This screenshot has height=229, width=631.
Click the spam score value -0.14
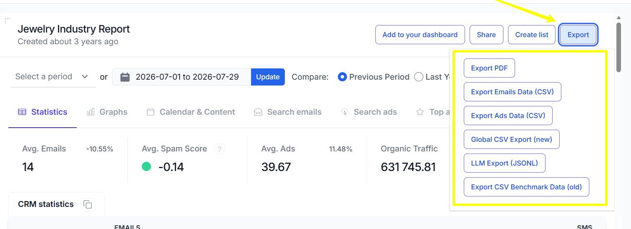171,167
